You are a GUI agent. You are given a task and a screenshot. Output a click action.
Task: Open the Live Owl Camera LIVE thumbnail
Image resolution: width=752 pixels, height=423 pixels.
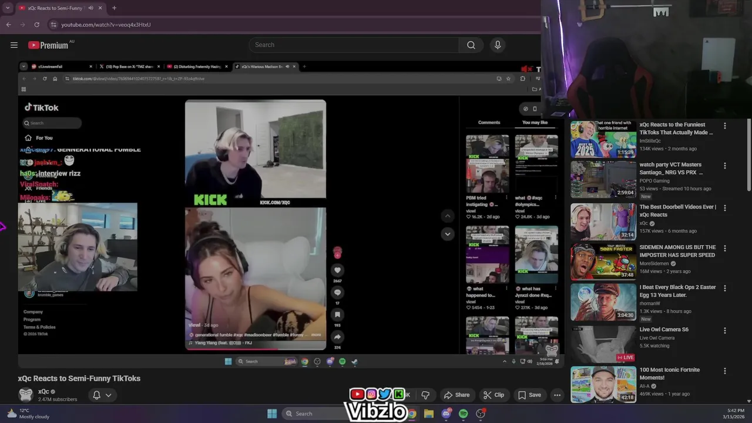tap(603, 344)
